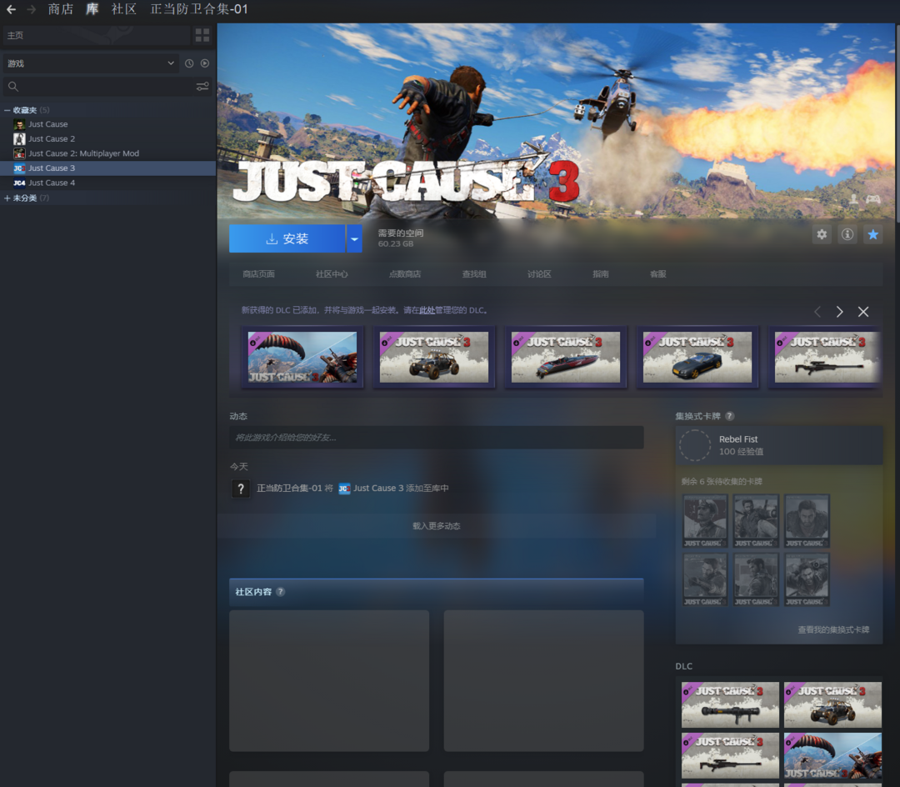Show game info with the information icon
The width and height of the screenshot is (900, 787).
pyautogui.click(x=847, y=235)
